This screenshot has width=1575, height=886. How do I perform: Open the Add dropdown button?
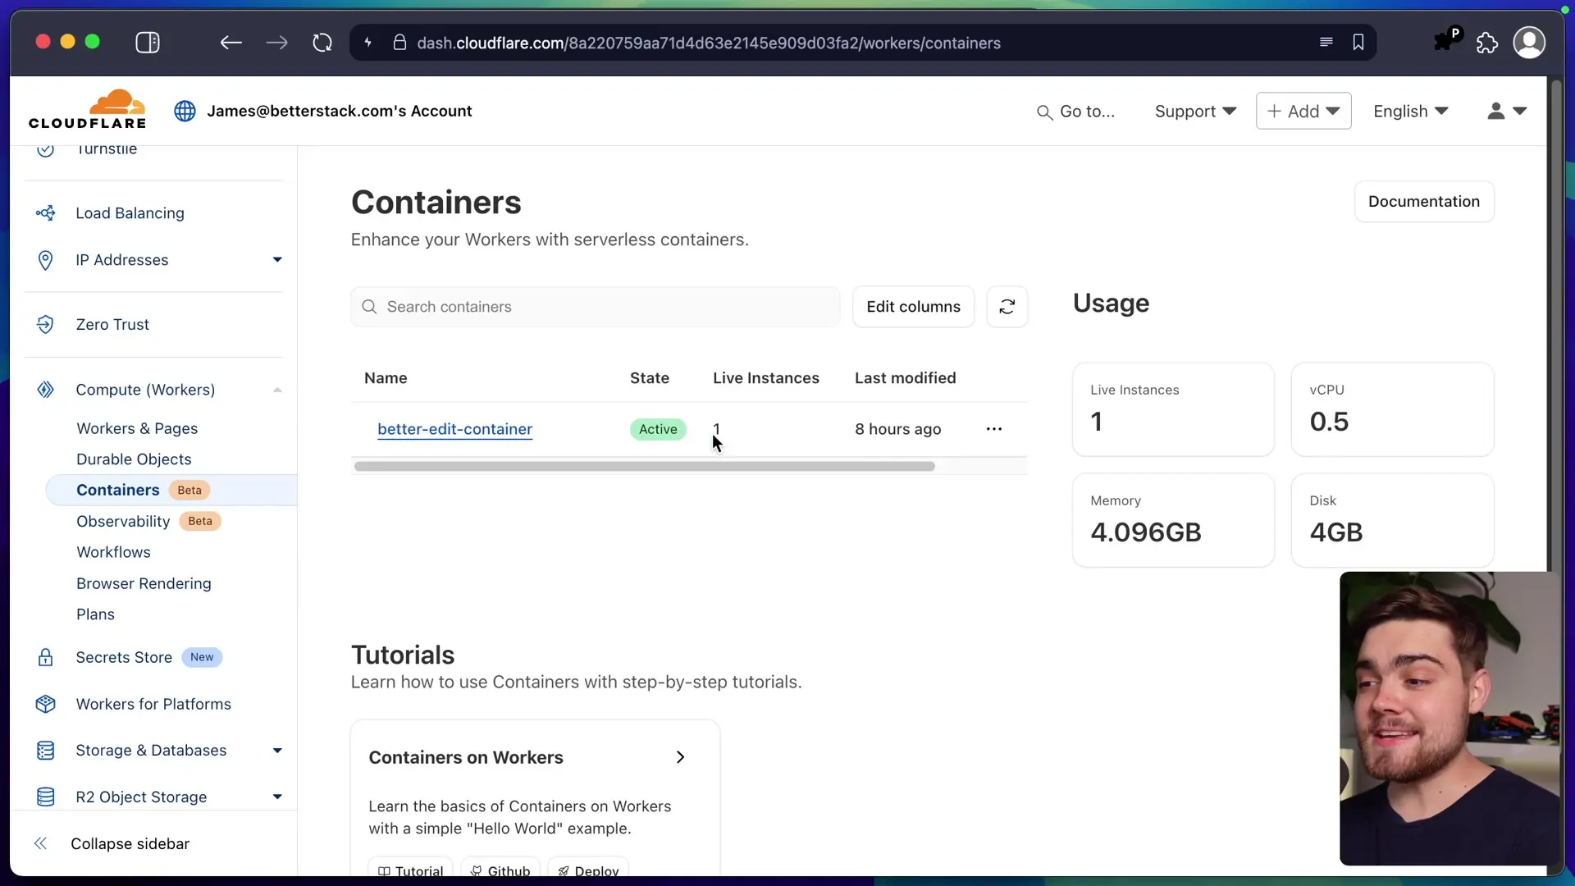[x=1303, y=111]
